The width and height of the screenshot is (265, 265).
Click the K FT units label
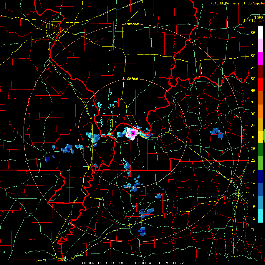click(249, 20)
